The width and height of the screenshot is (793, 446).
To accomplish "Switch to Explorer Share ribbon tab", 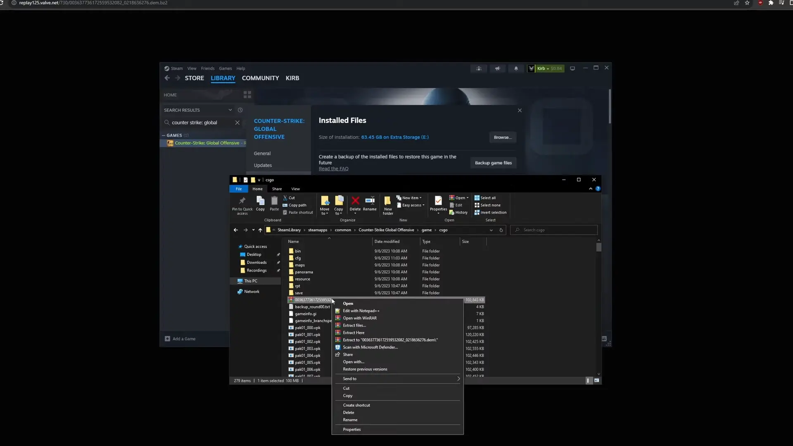I will pos(277,189).
